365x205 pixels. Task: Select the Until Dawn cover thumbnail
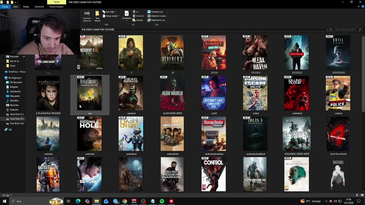coord(338,52)
